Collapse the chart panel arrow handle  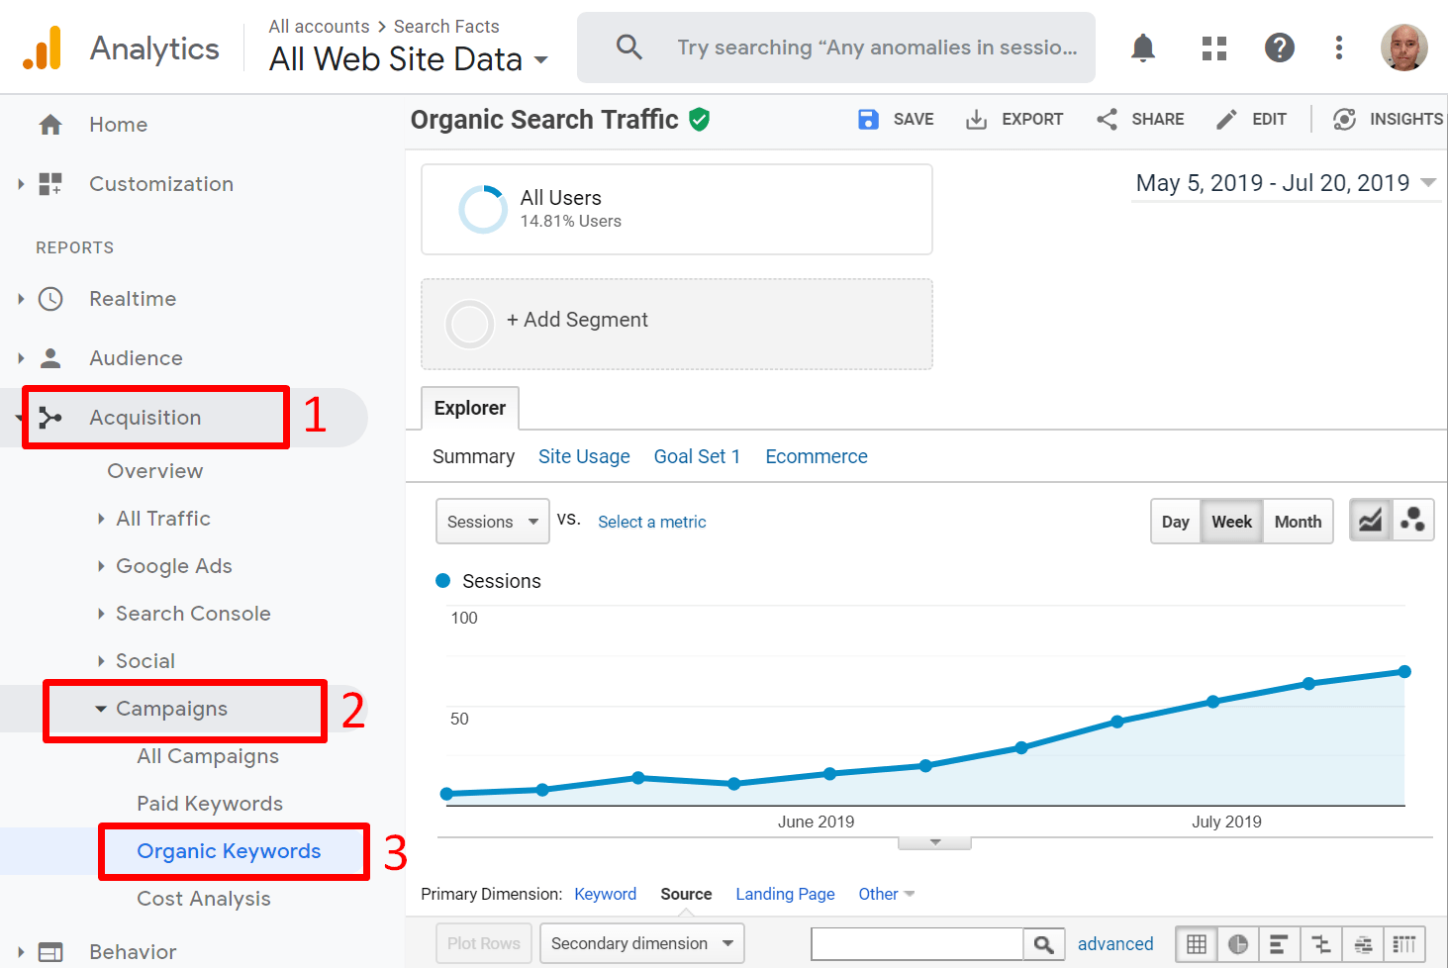[x=934, y=843]
